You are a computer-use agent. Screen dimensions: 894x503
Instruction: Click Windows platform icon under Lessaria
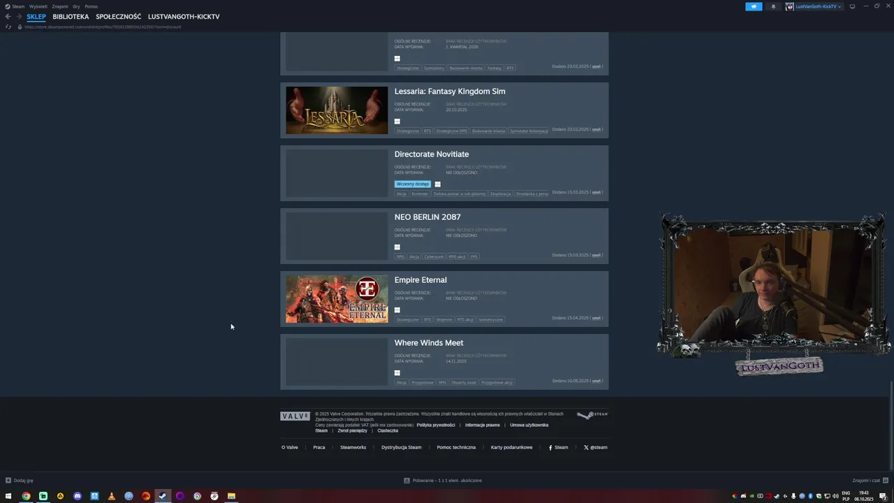click(397, 121)
